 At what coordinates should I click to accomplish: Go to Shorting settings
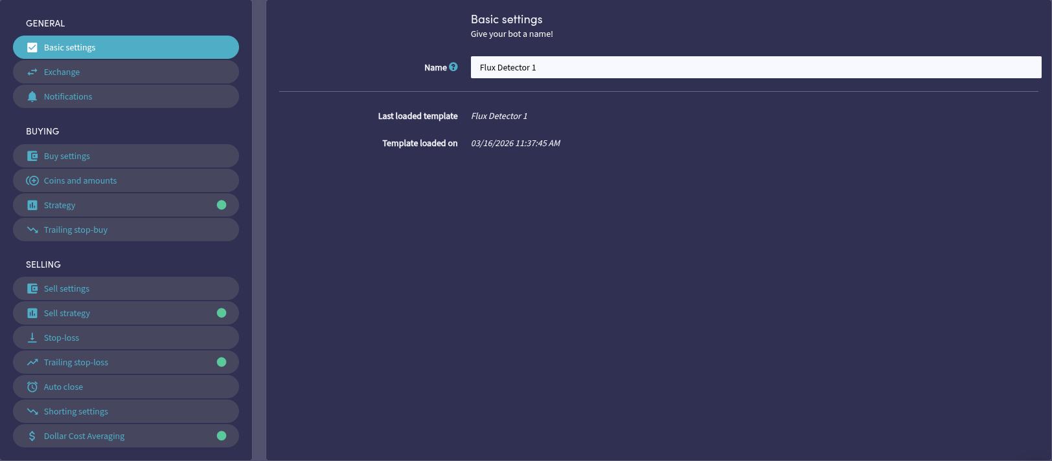click(x=126, y=411)
